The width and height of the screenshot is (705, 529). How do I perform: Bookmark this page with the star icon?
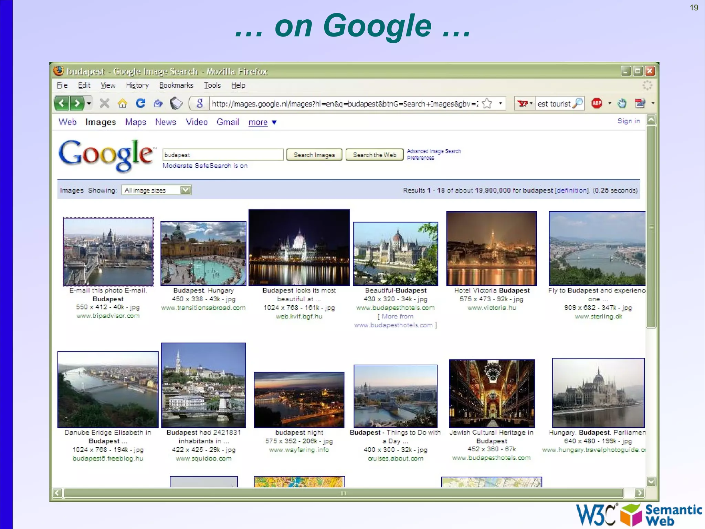487,103
